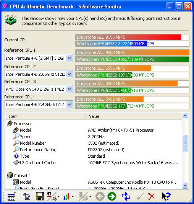Viewport: 194px width, 204px height.
Task: Click the Speed magnifier icon
Action: tap(16, 136)
